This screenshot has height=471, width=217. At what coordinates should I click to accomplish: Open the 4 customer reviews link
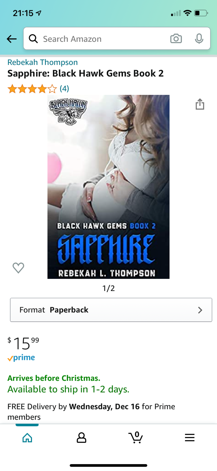64,89
